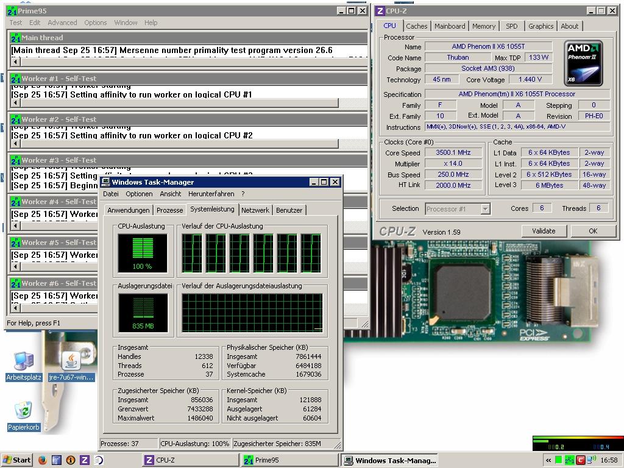The image size is (624, 468).
Task: Launch CPU-Z from the quick launch bar
Action: (84, 460)
